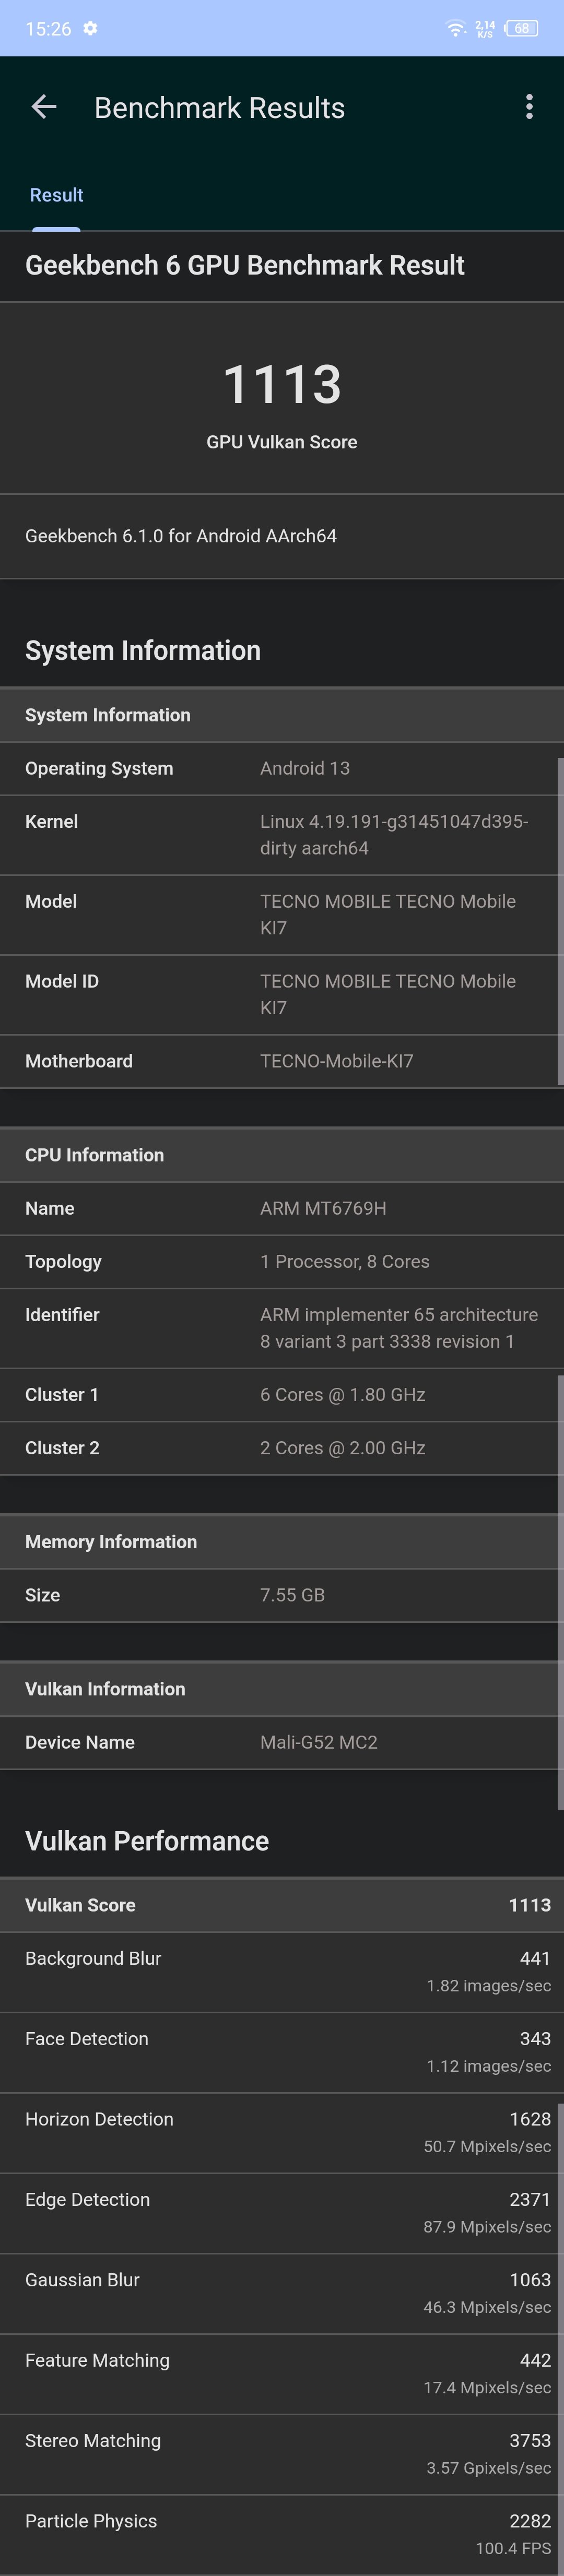564x2576 pixels.
Task: Select the Result tab
Action: pyautogui.click(x=56, y=195)
